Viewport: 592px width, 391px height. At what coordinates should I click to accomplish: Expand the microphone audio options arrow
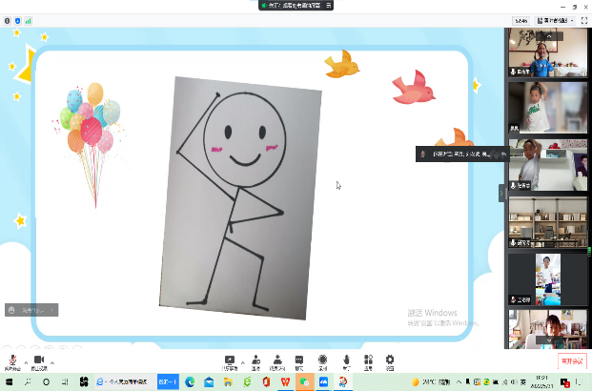pyautogui.click(x=26, y=362)
